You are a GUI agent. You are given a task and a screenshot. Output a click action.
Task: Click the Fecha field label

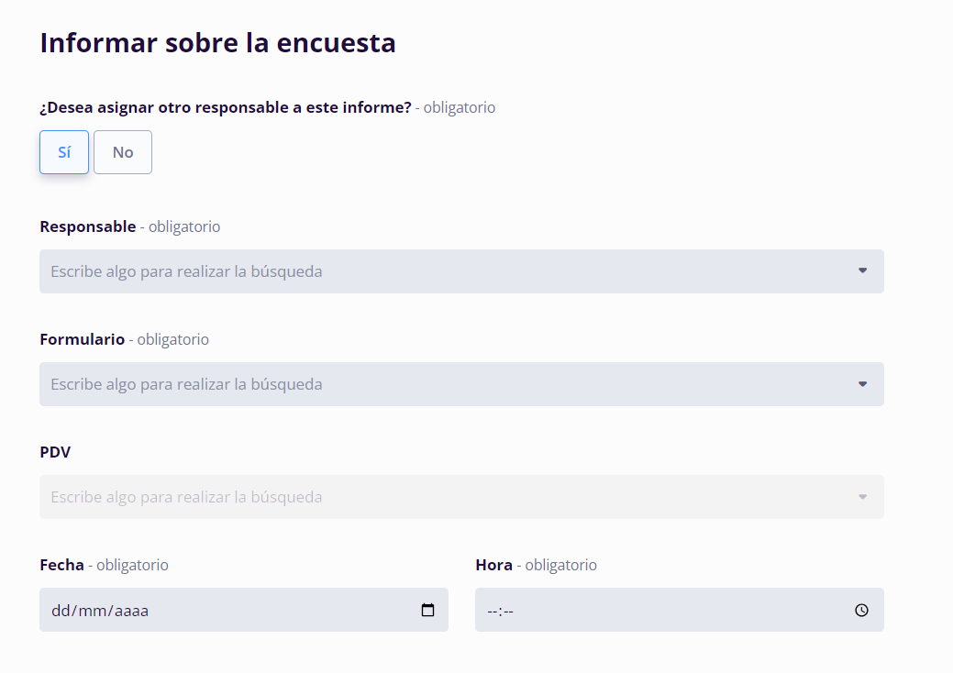[x=62, y=565]
